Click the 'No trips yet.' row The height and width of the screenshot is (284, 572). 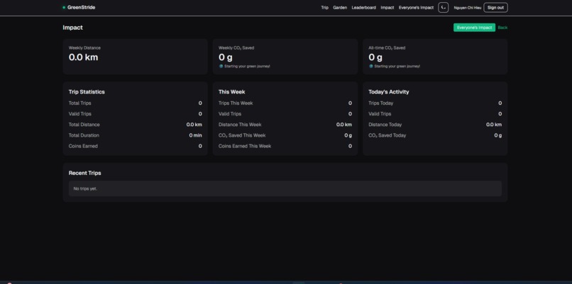point(285,188)
